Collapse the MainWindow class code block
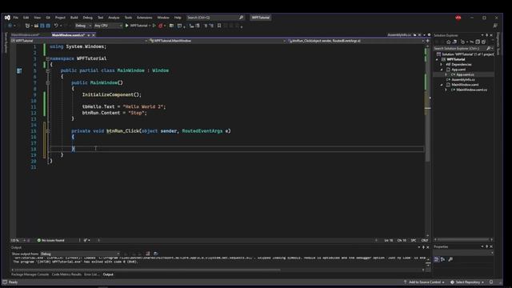This screenshot has height=288, width=512. click(48, 71)
